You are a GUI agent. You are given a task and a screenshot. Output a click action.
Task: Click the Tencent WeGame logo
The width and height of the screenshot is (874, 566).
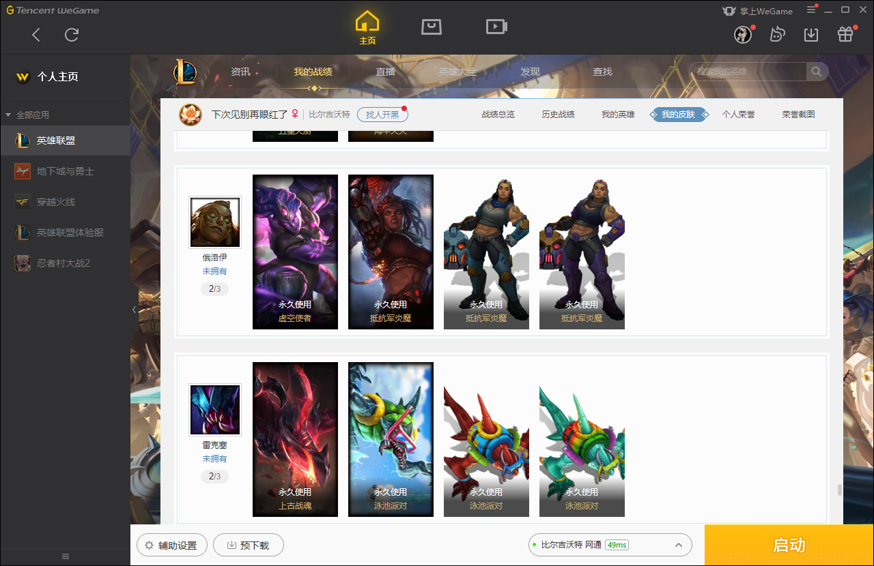click(x=53, y=10)
